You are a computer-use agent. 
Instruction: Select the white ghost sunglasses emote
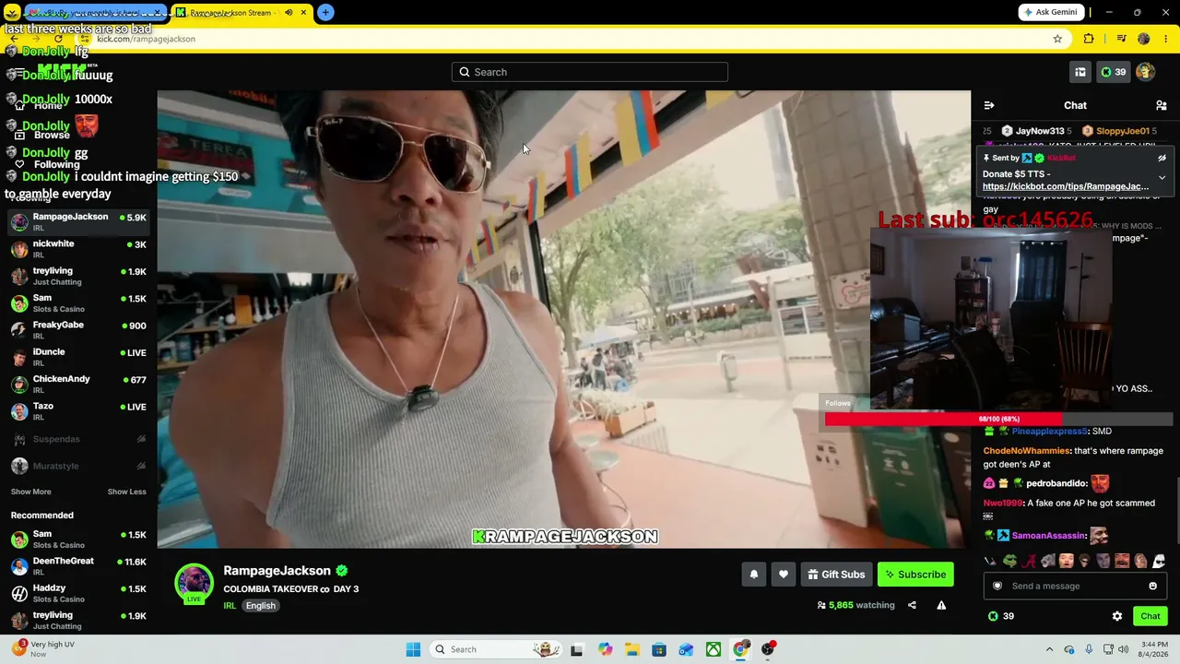point(1159,561)
